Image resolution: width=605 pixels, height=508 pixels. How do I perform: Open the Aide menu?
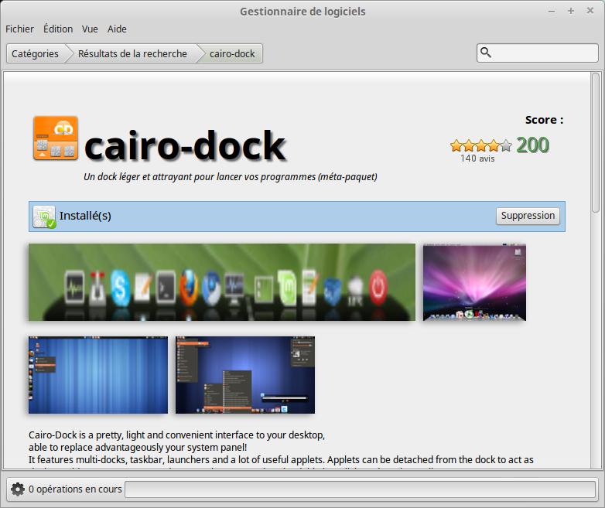117,29
